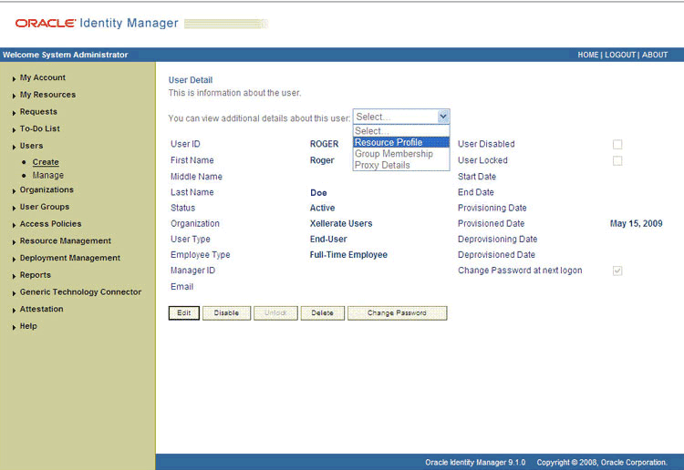Collapse the Users section arrow
684x470 pixels.
click(14, 147)
